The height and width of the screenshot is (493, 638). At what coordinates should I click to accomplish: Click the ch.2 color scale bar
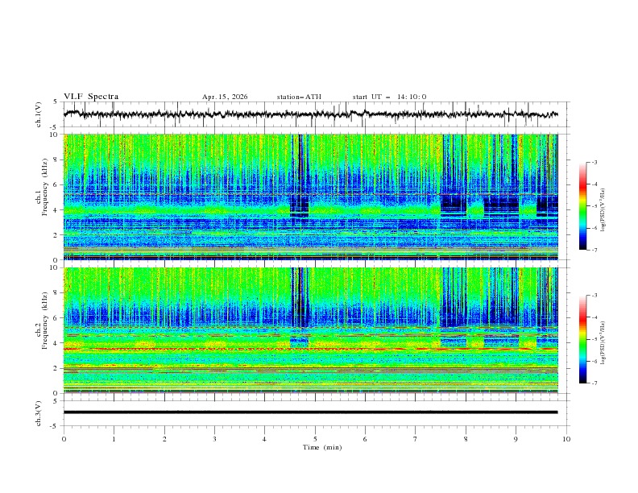click(582, 339)
